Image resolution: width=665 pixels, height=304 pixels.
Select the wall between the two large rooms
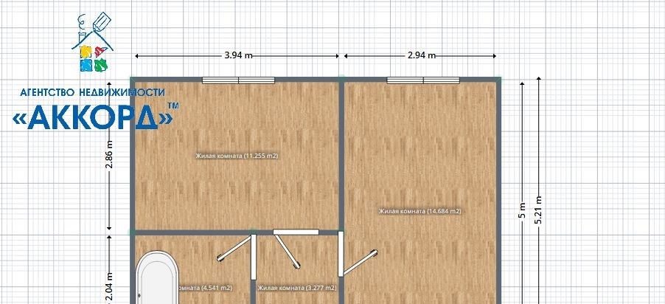pyautogui.click(x=342, y=155)
